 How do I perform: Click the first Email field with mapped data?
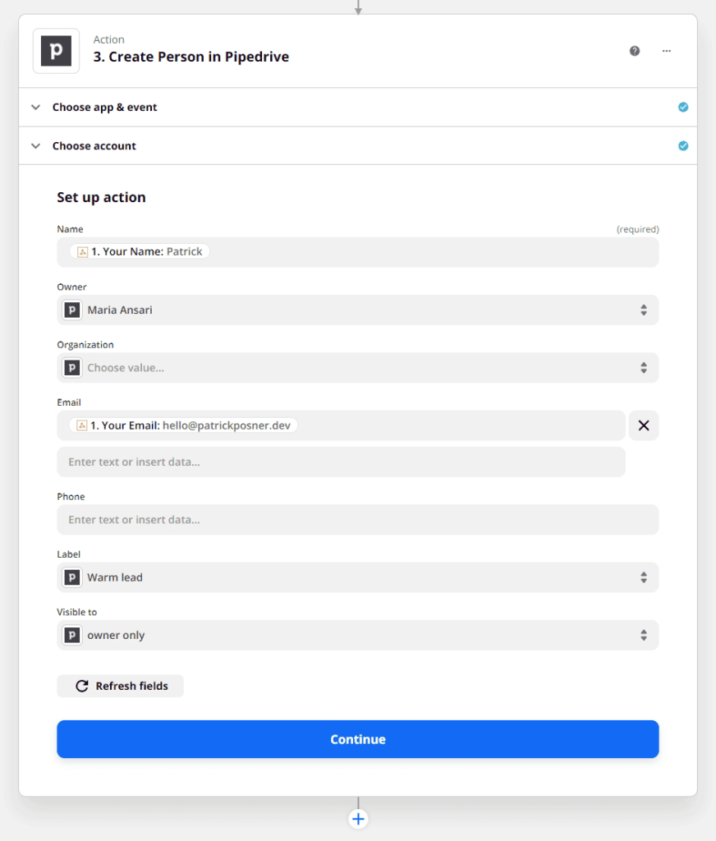(341, 426)
